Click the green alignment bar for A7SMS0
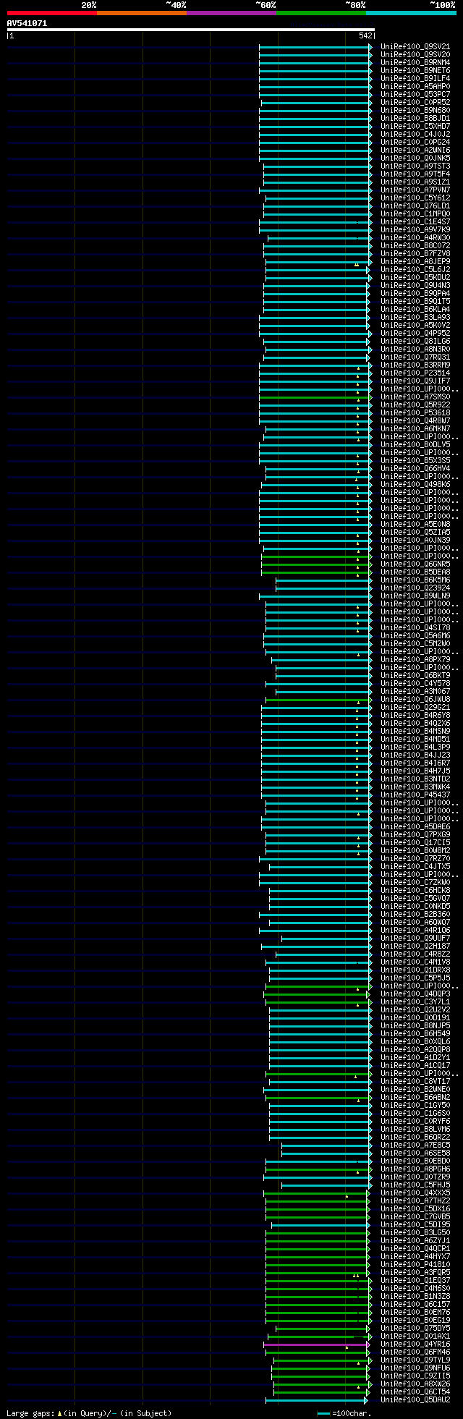The image size is (463, 1419). [x=315, y=397]
